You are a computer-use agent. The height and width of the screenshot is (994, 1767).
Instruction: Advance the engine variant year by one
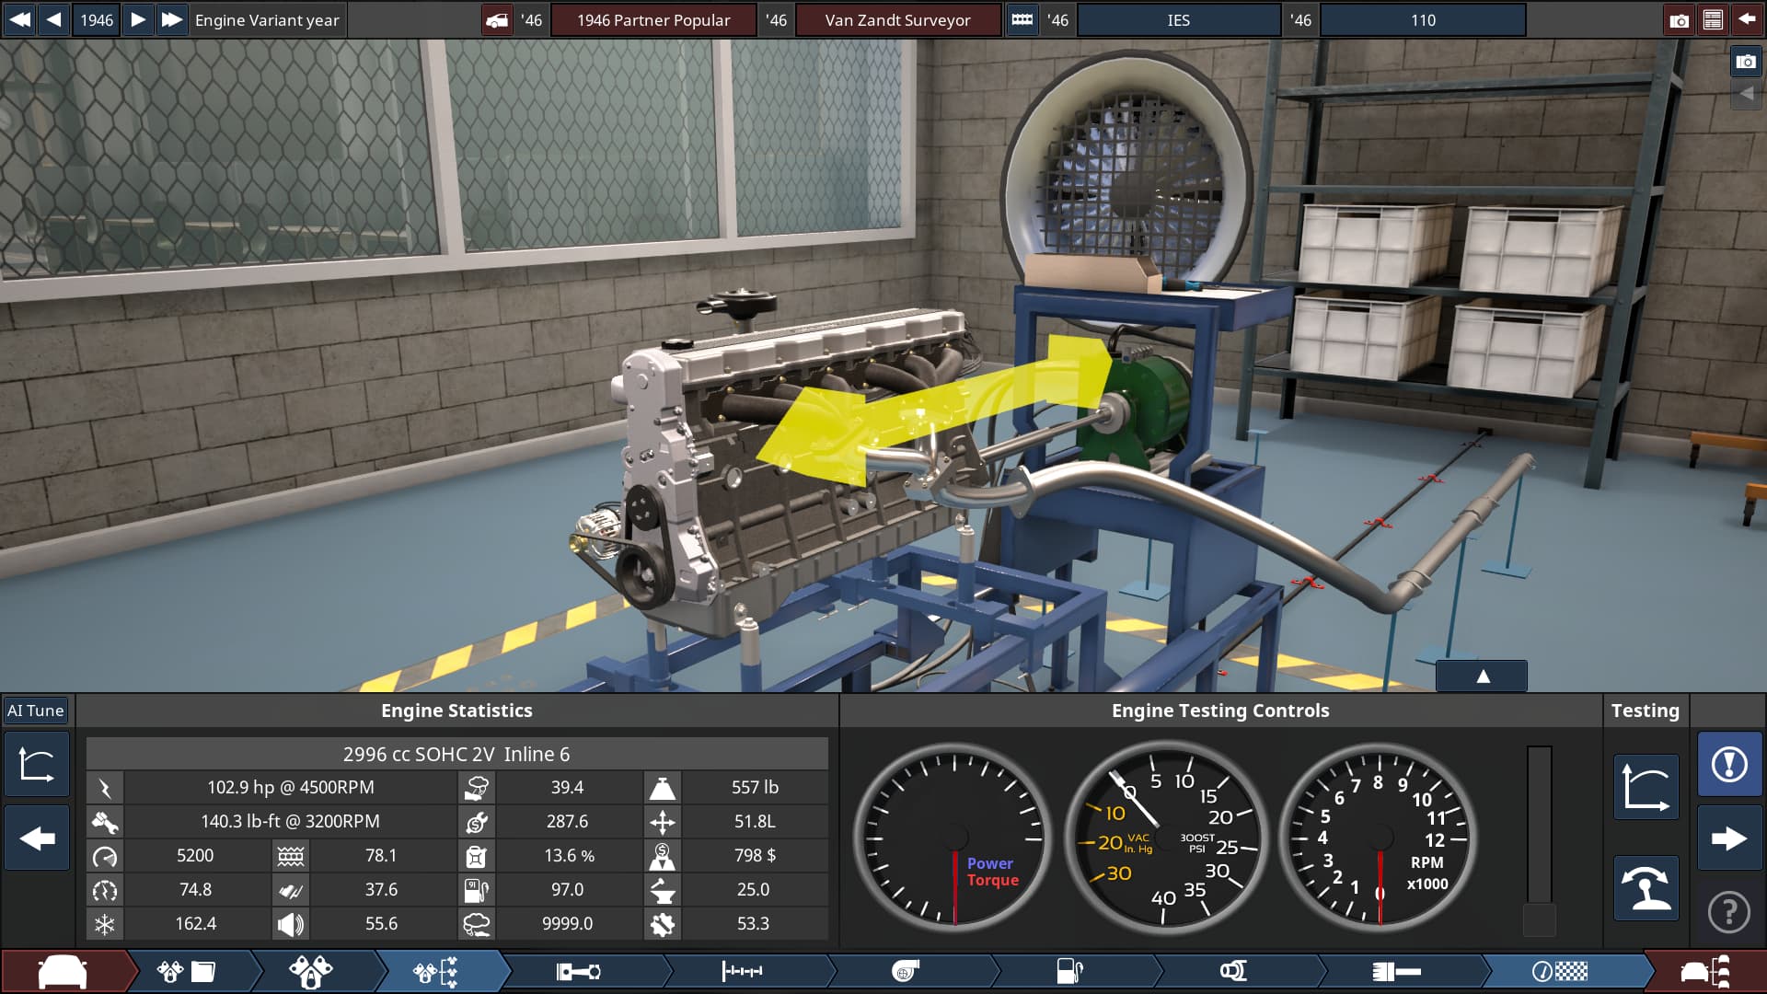pyautogui.click(x=137, y=20)
